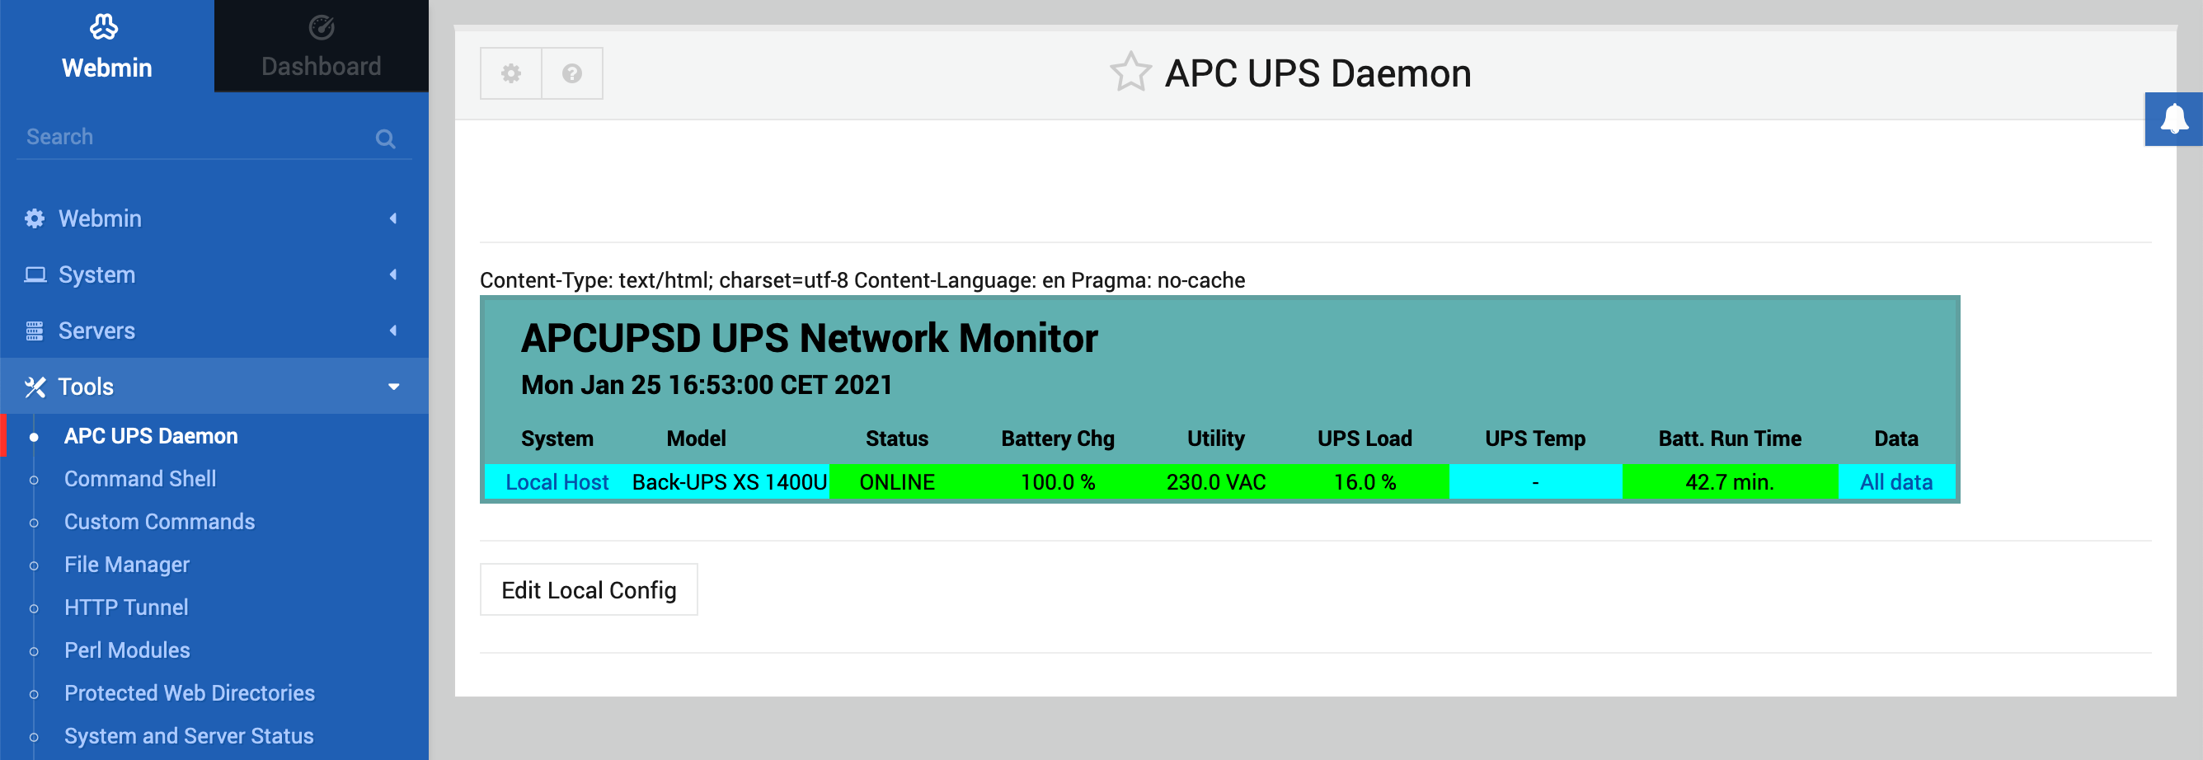Expand the Webmin menu arrow
The height and width of the screenshot is (760, 2203).
(x=393, y=219)
